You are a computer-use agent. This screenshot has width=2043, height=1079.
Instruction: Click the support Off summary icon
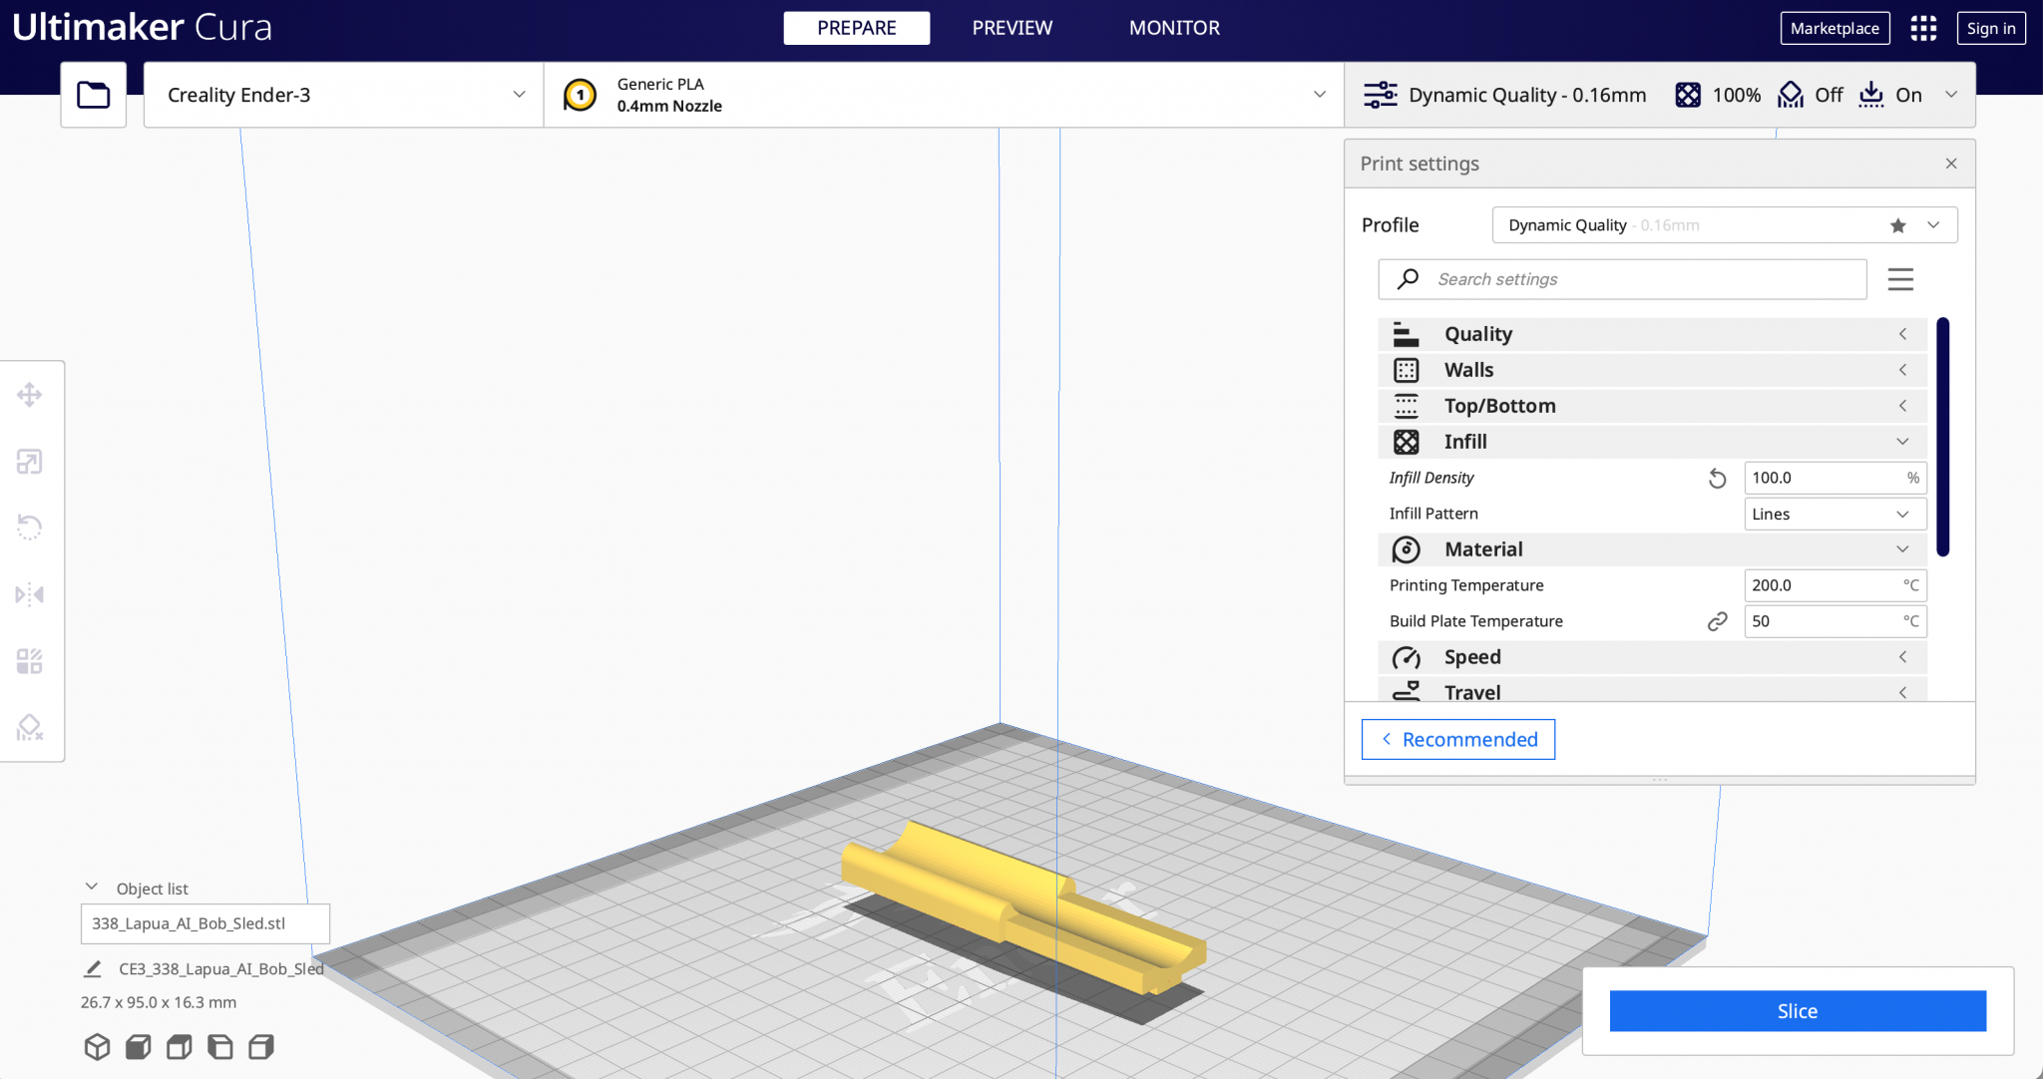1791,95
